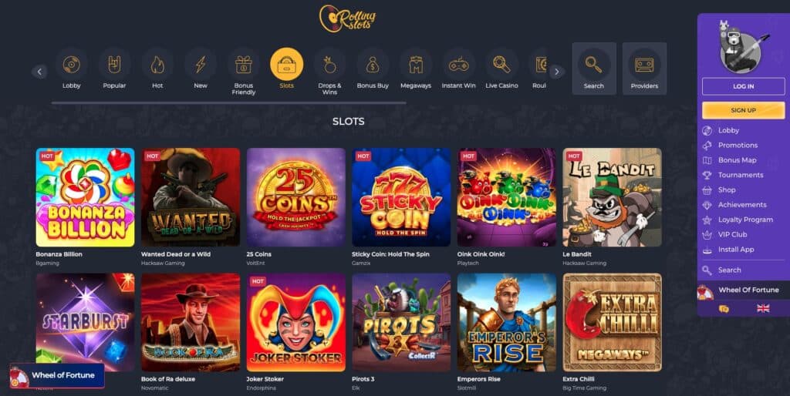Screen dimensions: 790x396
Task: Advance categories with right arrow chevron
Action: pos(557,72)
